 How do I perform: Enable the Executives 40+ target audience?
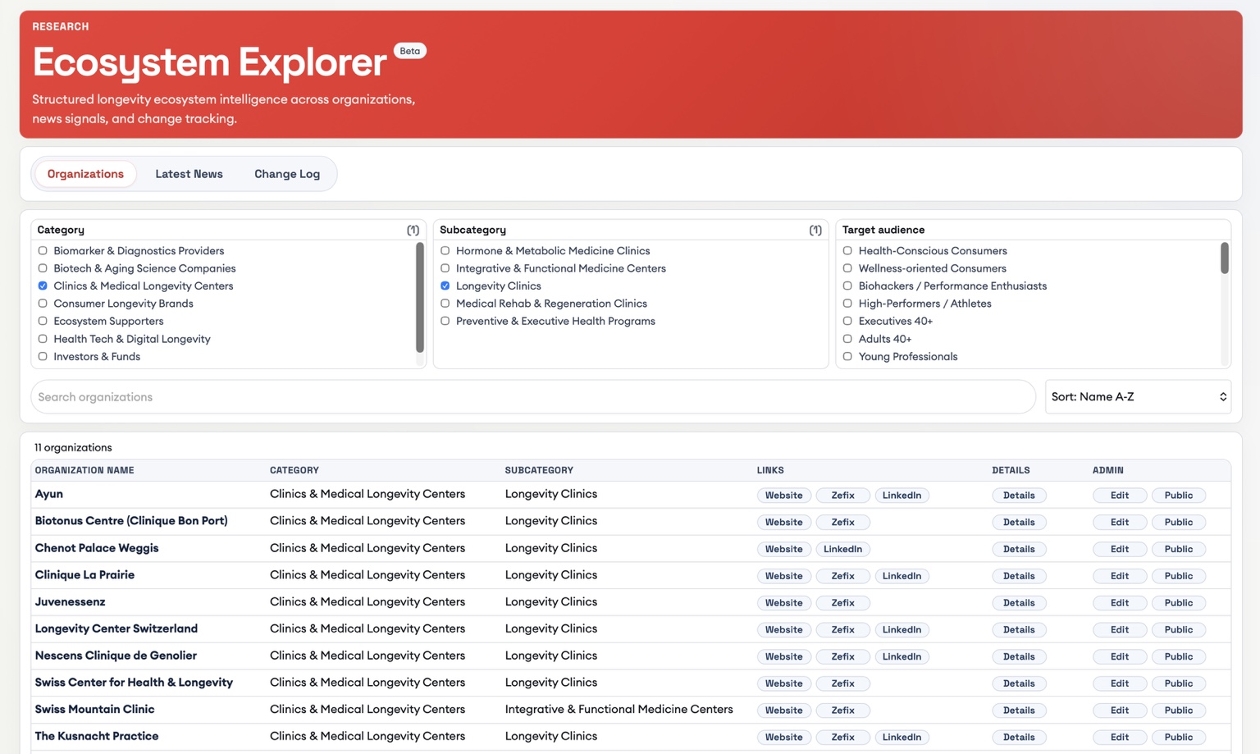point(847,321)
